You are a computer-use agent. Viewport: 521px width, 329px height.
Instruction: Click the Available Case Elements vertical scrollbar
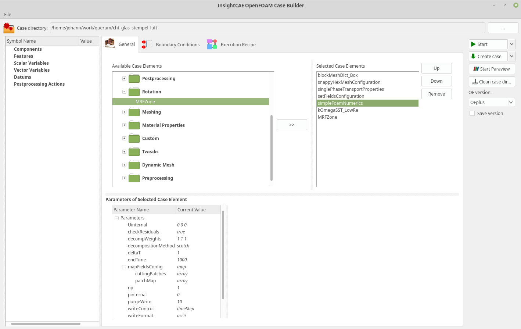272,148
